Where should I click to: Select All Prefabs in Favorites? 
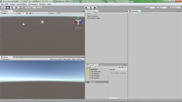click(95, 76)
